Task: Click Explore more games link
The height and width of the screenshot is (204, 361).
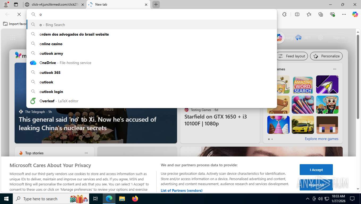Action: [x=321, y=139]
